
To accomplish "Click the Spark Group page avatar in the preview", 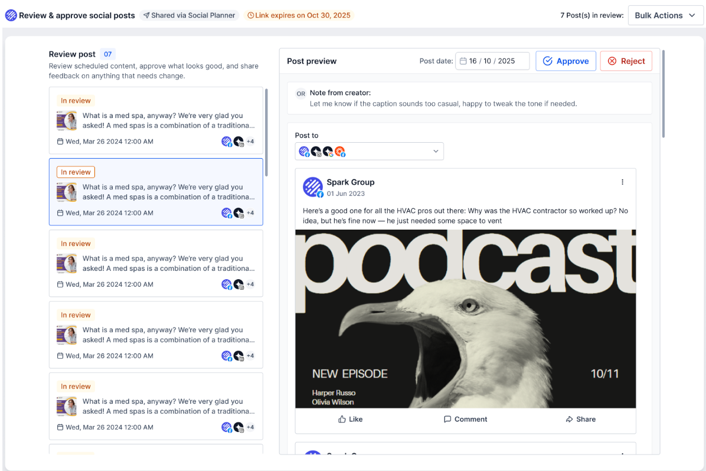I will pyautogui.click(x=313, y=187).
